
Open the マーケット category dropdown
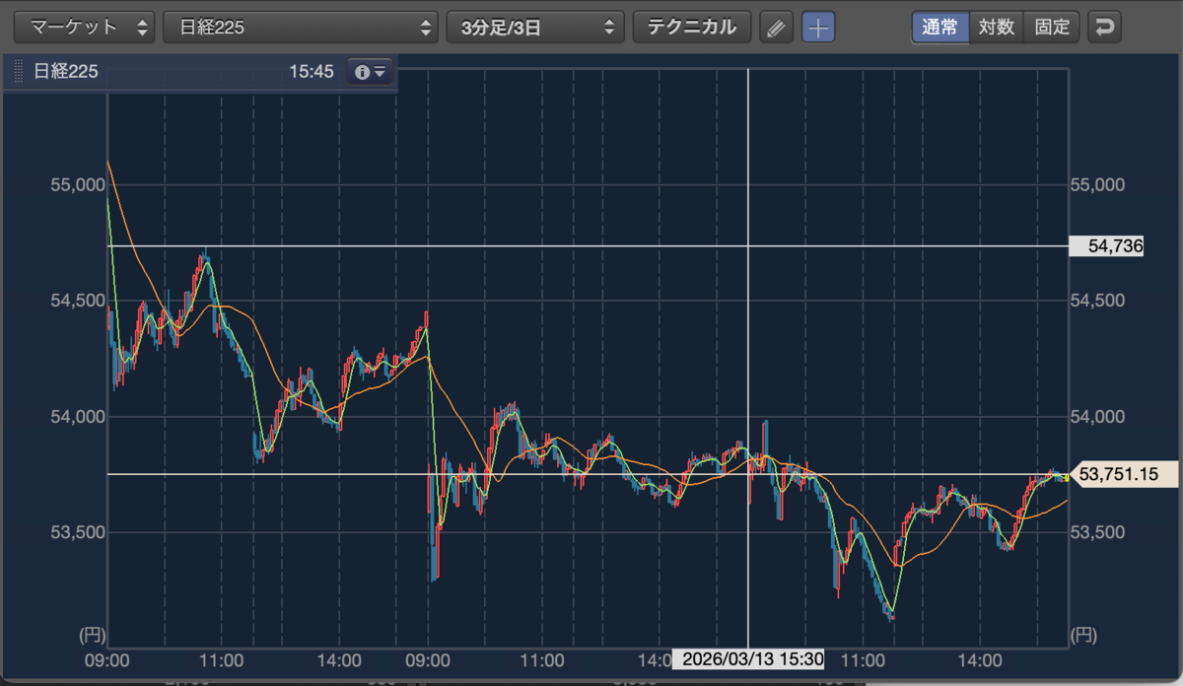pyautogui.click(x=85, y=27)
